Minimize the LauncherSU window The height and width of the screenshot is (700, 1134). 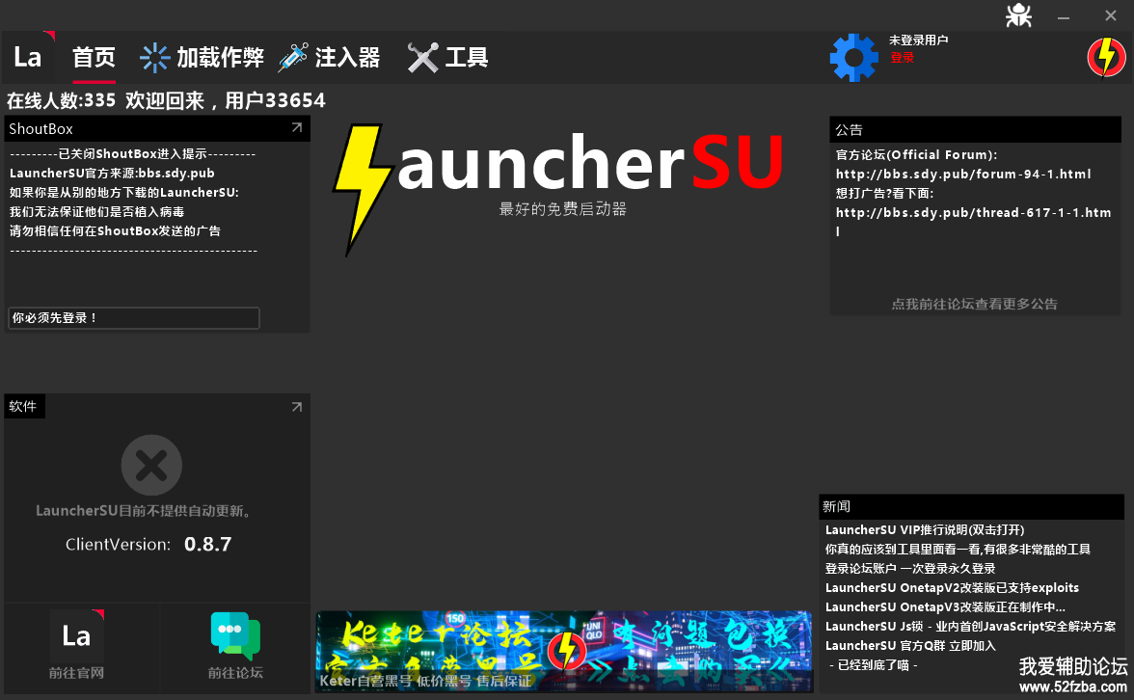pos(1063,17)
